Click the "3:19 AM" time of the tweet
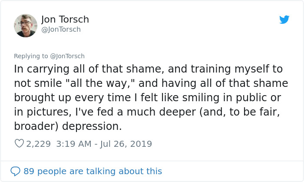Image resolution: width=304 pixels, height=182 pixels. tap(74, 144)
